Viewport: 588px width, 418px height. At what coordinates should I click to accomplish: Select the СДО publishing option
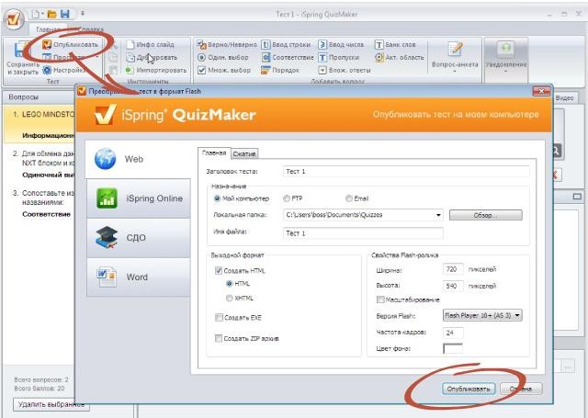coord(139,238)
